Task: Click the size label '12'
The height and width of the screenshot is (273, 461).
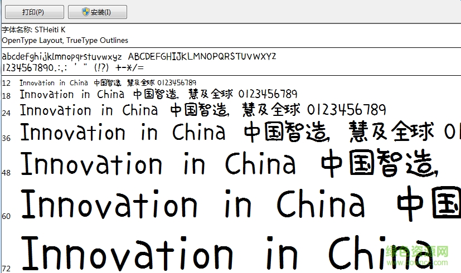Action: click(6, 83)
